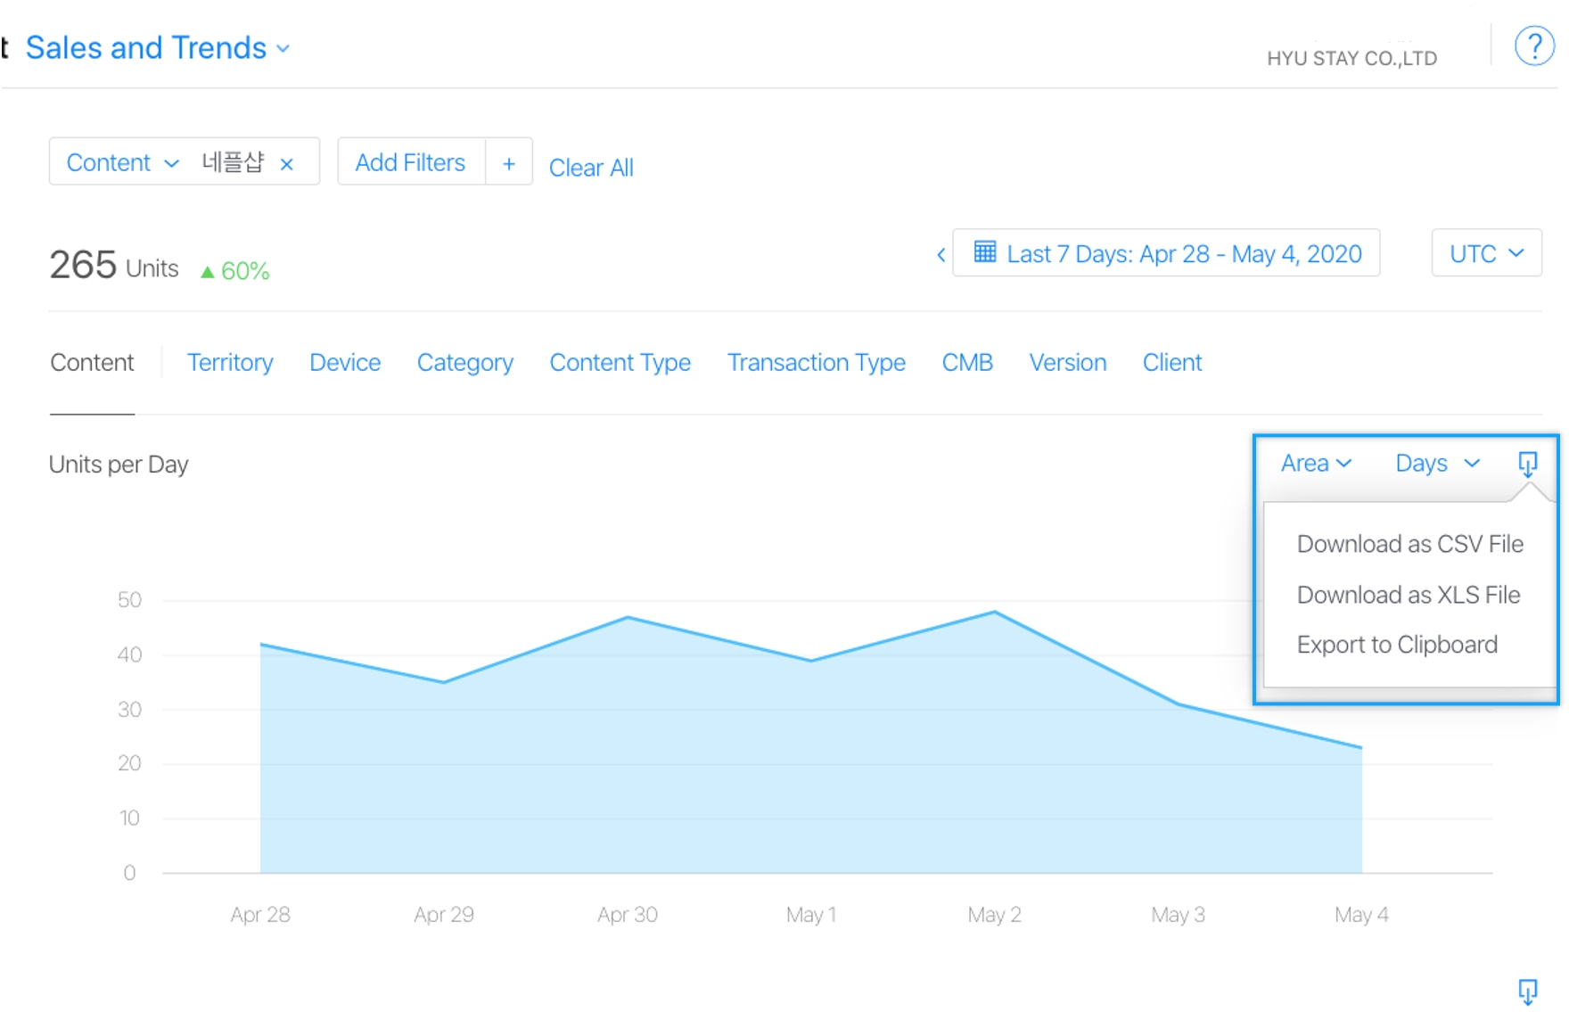Go to the previous date range arrow
Image resolution: width=1569 pixels, height=1012 pixels.
(941, 255)
